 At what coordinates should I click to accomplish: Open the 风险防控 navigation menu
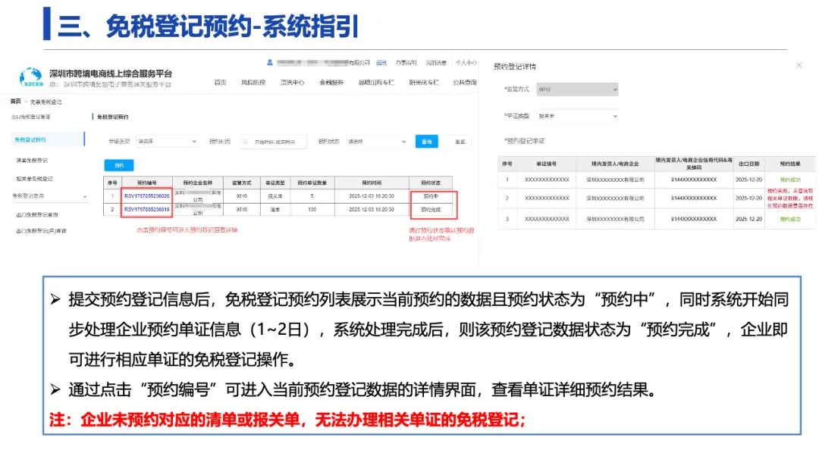point(253,81)
